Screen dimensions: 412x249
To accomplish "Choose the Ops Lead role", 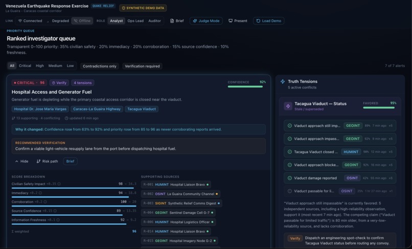I will click(x=135, y=21).
